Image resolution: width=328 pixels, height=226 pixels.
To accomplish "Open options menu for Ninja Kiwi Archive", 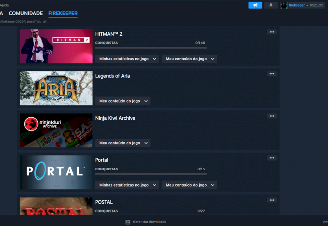I will coord(272,116).
